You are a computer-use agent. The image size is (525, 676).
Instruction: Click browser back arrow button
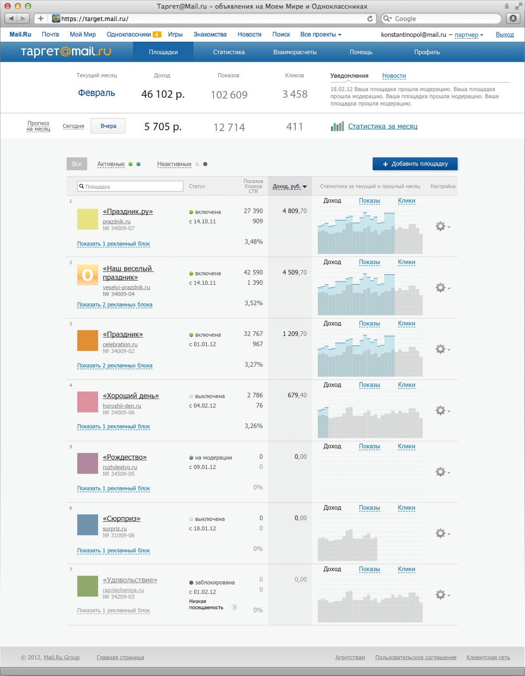[11, 18]
